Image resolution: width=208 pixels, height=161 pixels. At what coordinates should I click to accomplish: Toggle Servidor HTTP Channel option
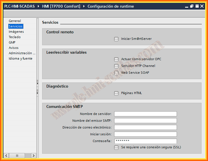(x=116, y=66)
